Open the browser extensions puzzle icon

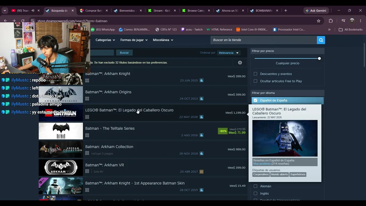click(331, 21)
